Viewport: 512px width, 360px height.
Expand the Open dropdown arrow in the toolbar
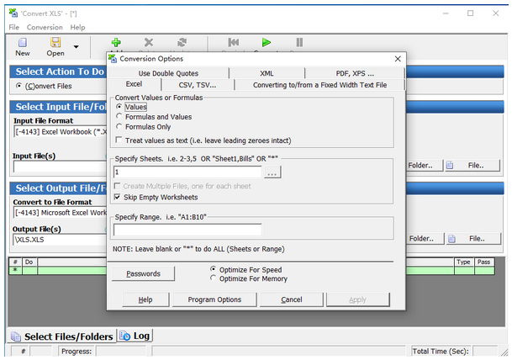point(76,47)
